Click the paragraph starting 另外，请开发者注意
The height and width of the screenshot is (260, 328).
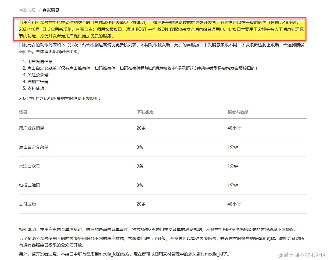pyautogui.click(x=125, y=254)
